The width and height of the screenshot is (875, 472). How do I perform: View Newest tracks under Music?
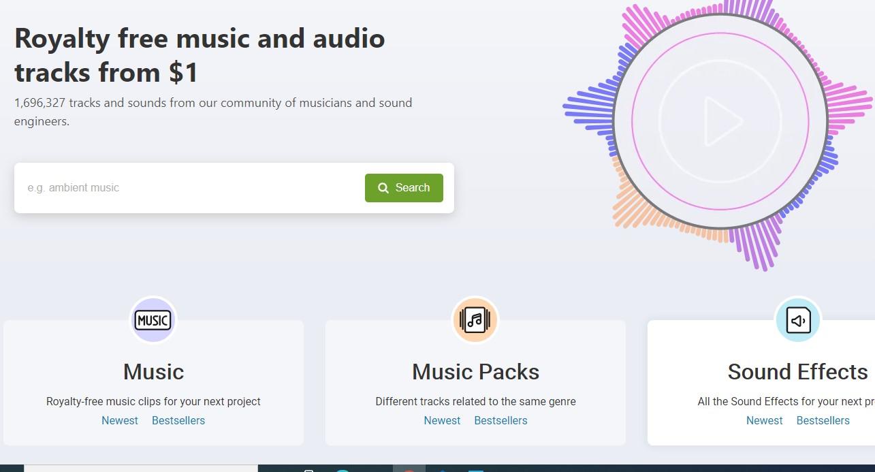tap(120, 420)
